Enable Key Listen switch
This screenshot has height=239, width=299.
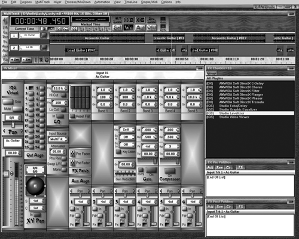point(118,152)
